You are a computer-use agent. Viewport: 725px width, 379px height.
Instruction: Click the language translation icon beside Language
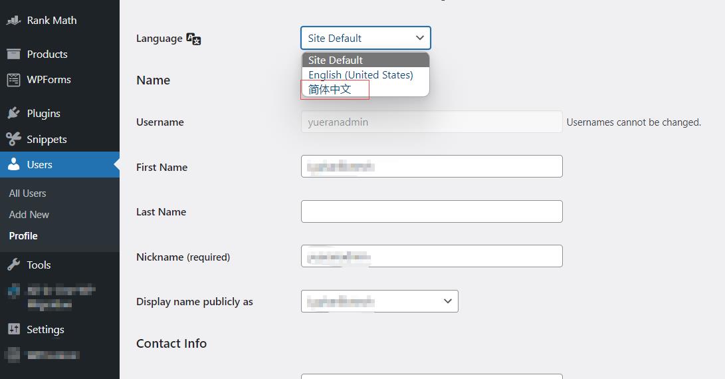point(193,39)
